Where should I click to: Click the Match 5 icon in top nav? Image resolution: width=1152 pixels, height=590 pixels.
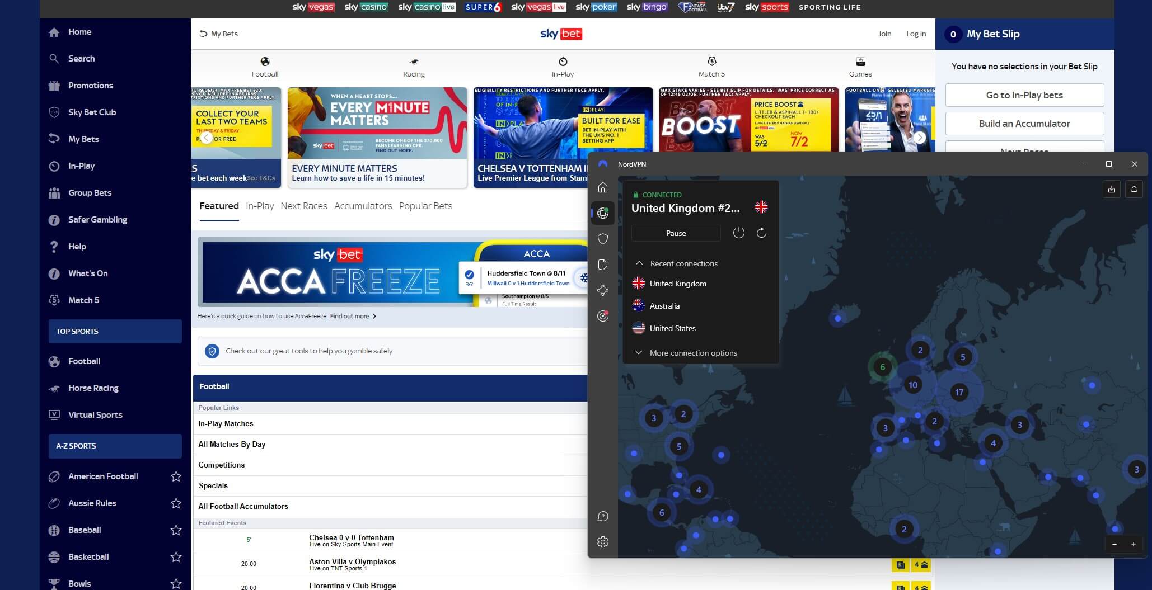[711, 61]
